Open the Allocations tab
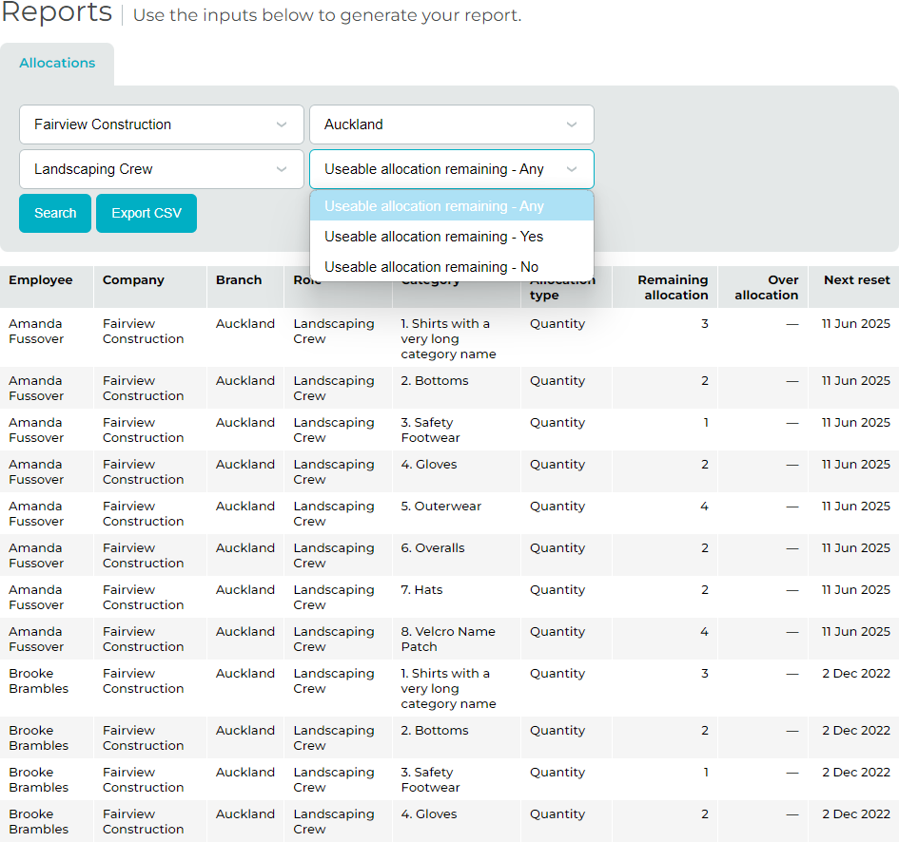The width and height of the screenshot is (899, 842). pos(57,64)
